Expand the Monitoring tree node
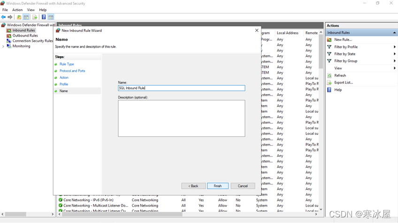This screenshot has height=223, width=398. 3,46
